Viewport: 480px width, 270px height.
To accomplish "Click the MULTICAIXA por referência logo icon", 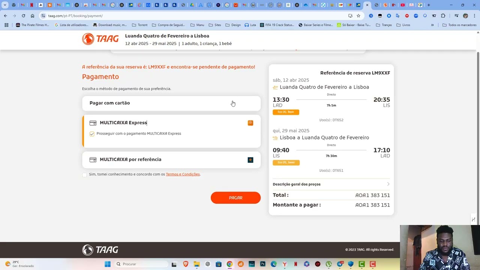I will [x=250, y=160].
